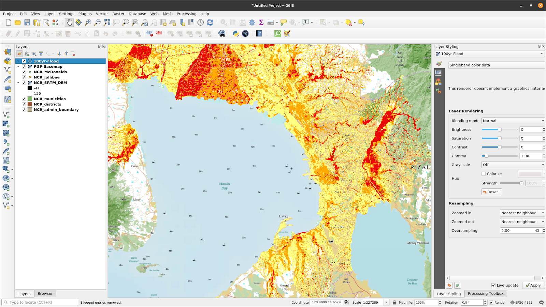Click the Temporal Controller clock icon
Screen dimensions: 546x307
[200, 22]
